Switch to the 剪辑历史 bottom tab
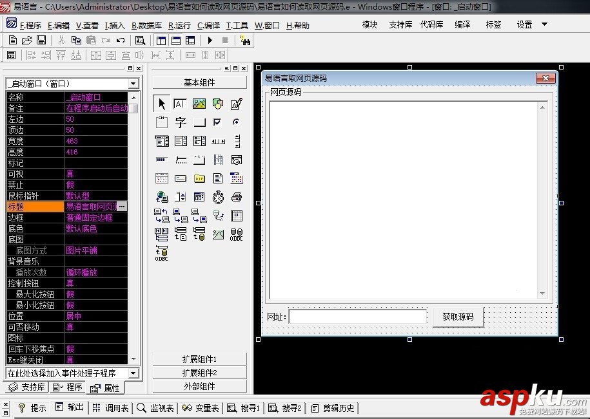 coord(333,408)
